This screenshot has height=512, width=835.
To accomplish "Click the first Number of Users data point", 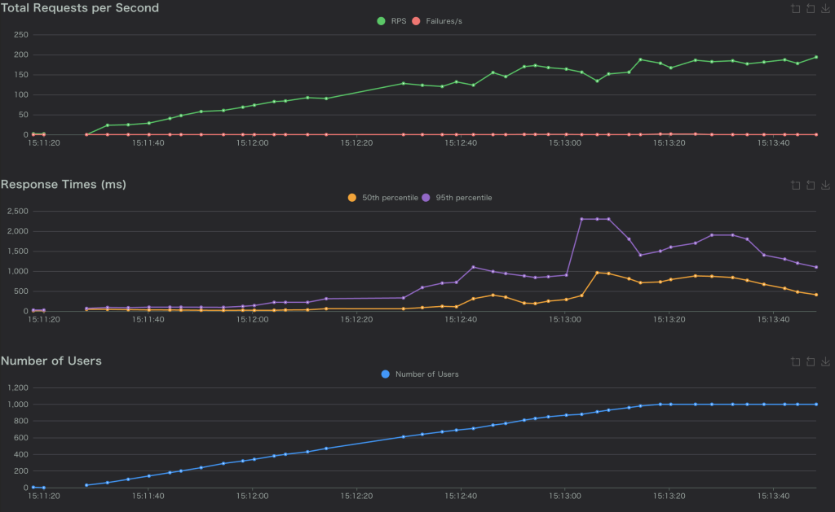I will 33,487.
